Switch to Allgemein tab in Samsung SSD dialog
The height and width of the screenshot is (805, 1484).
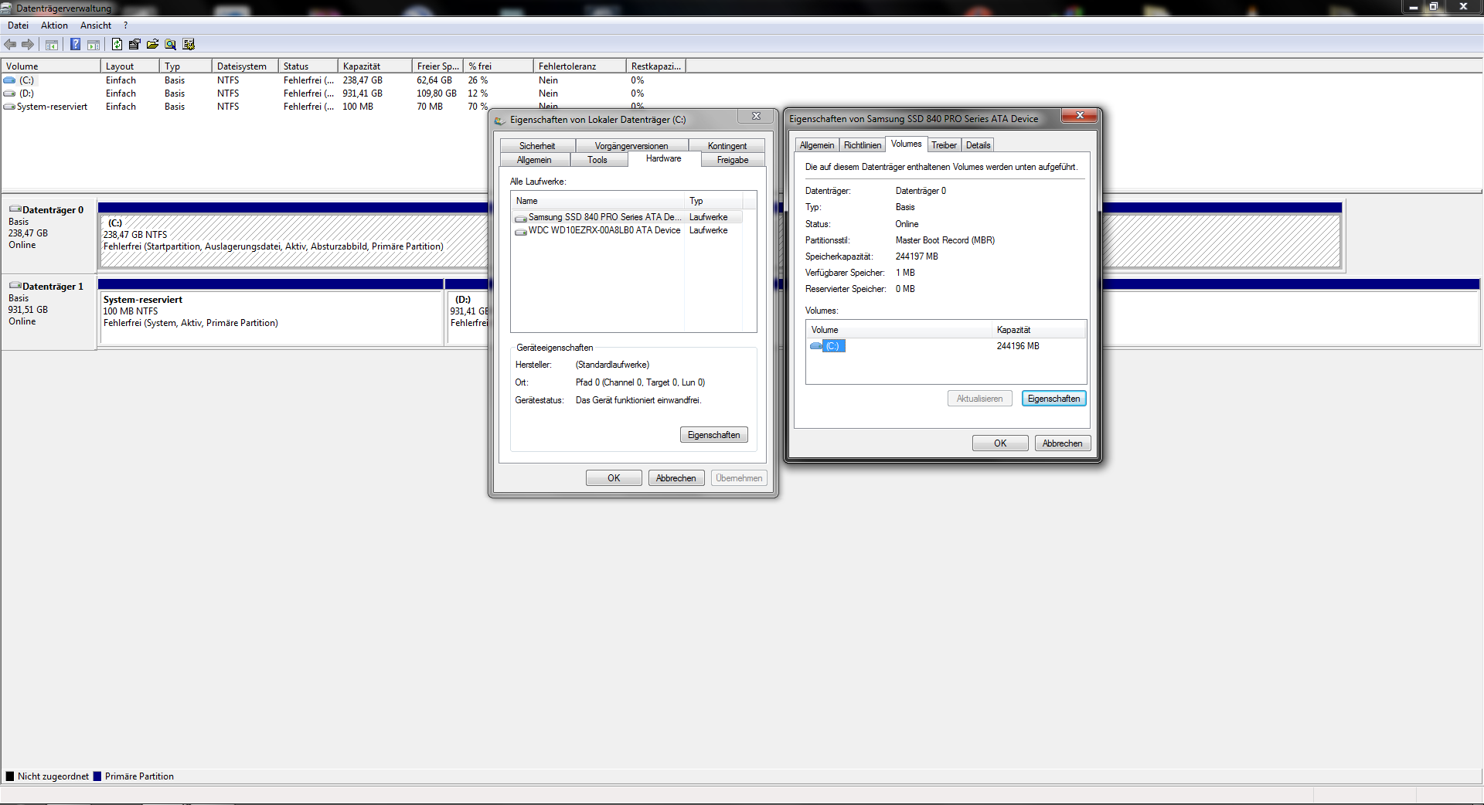tap(817, 145)
